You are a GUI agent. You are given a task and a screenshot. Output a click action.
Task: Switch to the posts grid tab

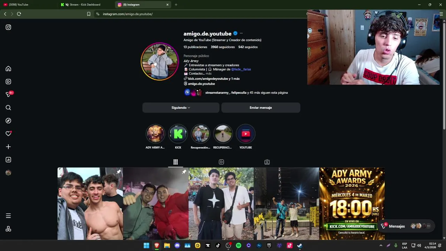click(x=176, y=162)
